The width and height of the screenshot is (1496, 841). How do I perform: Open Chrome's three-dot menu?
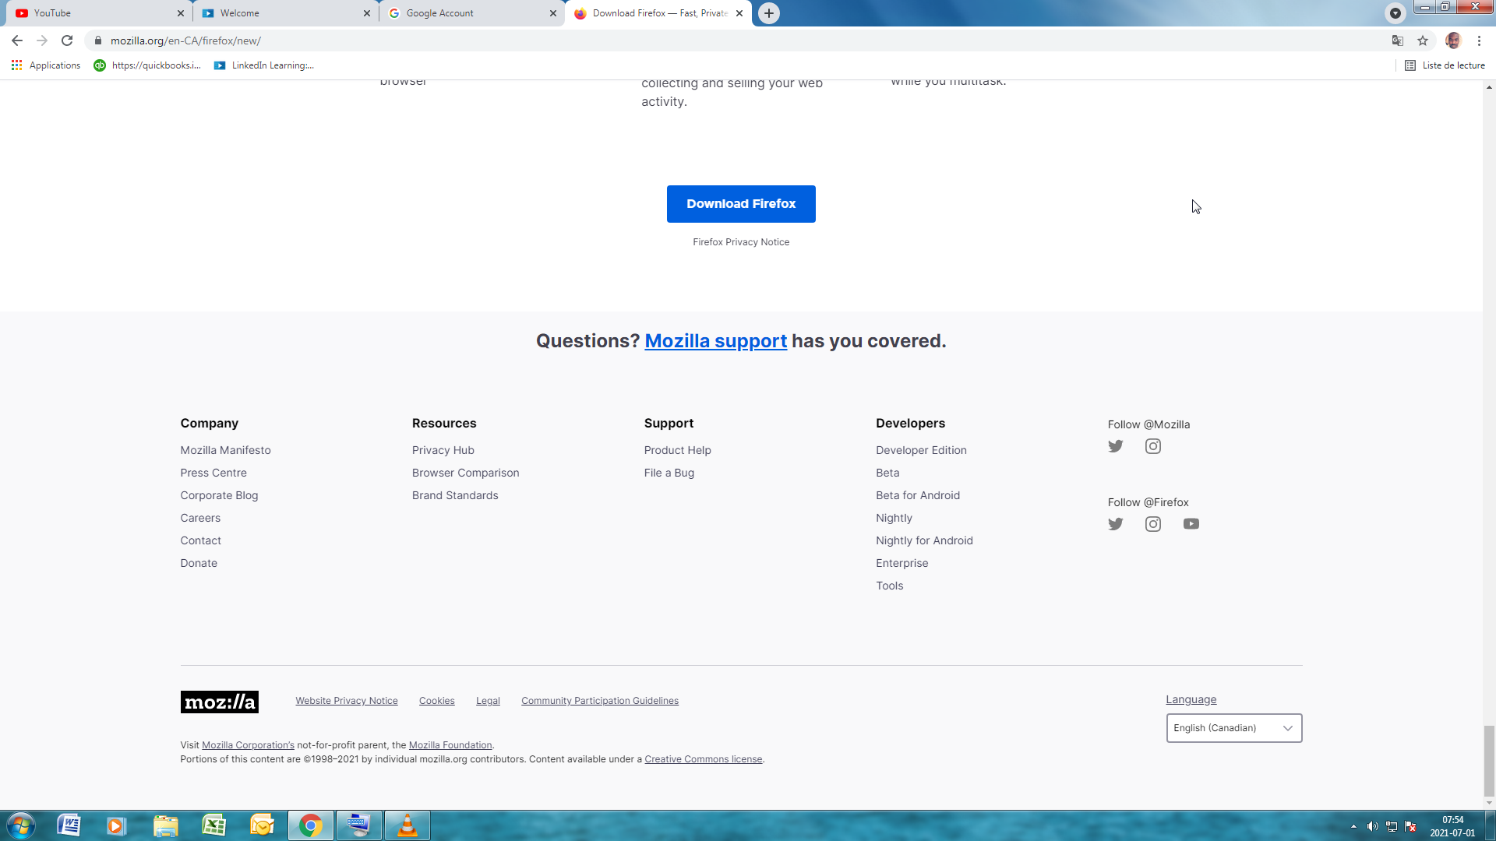(1479, 40)
